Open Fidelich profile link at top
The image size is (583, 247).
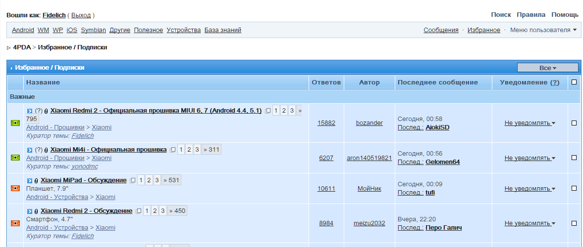(x=54, y=15)
